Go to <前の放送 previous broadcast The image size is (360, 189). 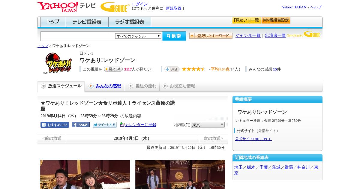(52, 139)
